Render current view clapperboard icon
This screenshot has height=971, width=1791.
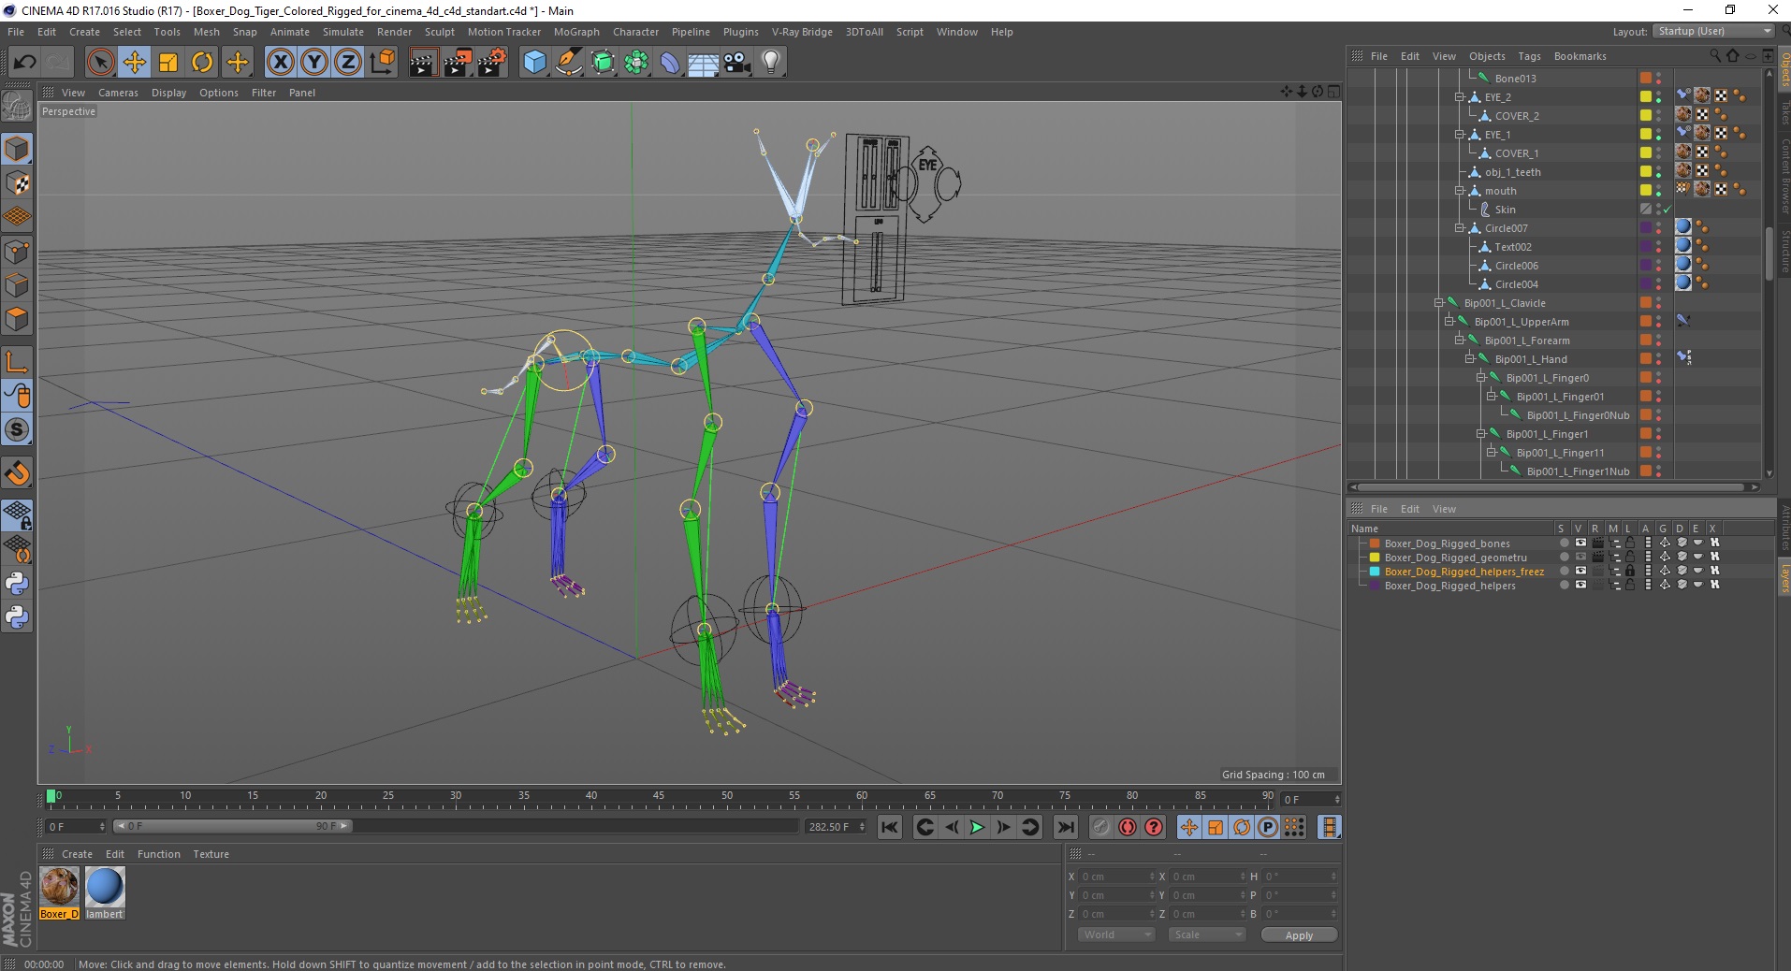[x=424, y=63]
